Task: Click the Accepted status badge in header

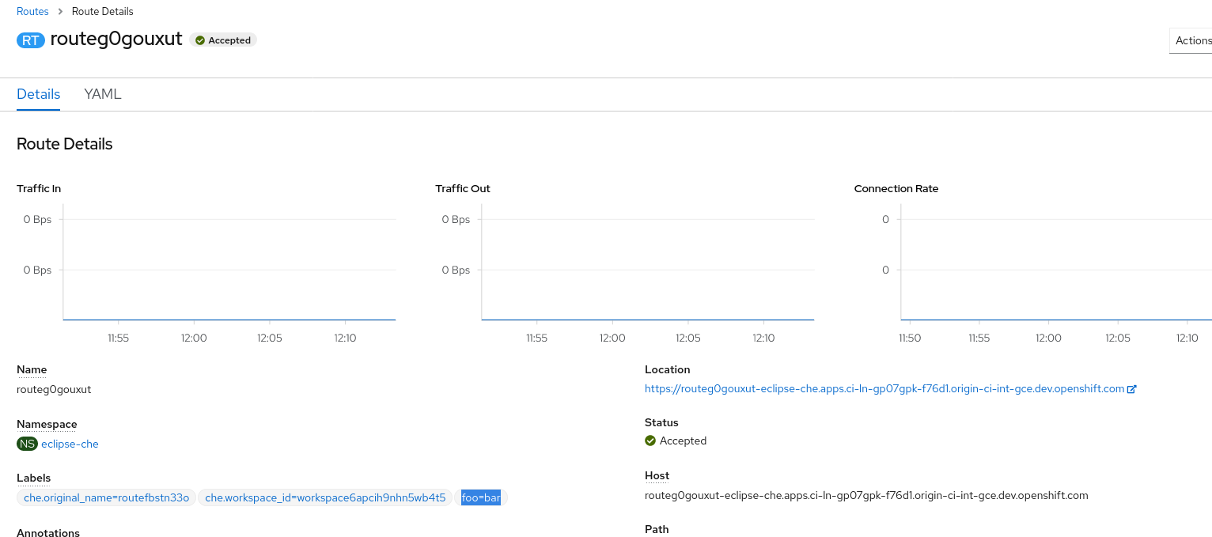Action: [223, 40]
